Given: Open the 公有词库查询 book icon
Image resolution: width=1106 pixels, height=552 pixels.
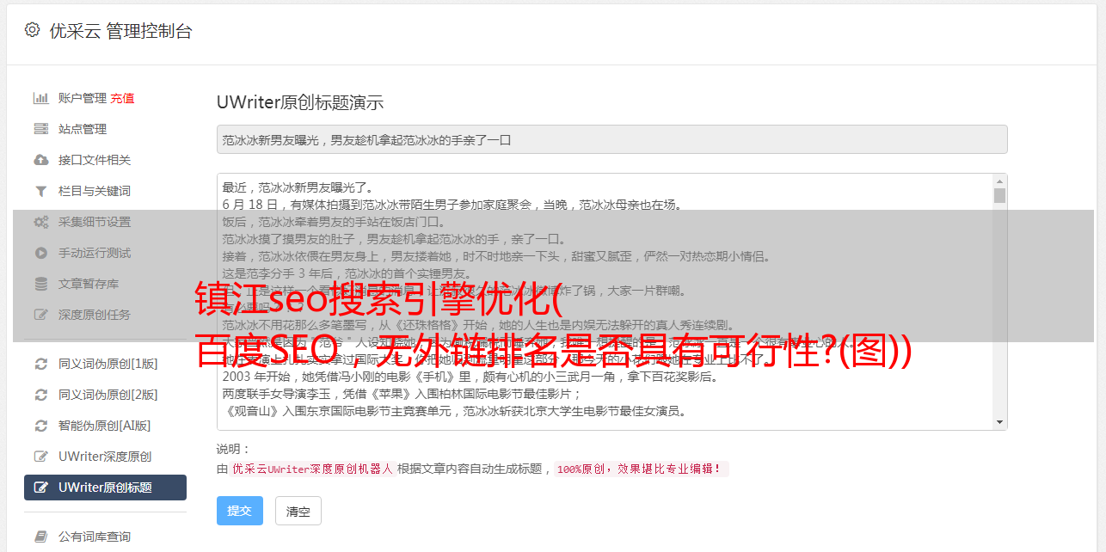Looking at the screenshot, I should (40, 537).
